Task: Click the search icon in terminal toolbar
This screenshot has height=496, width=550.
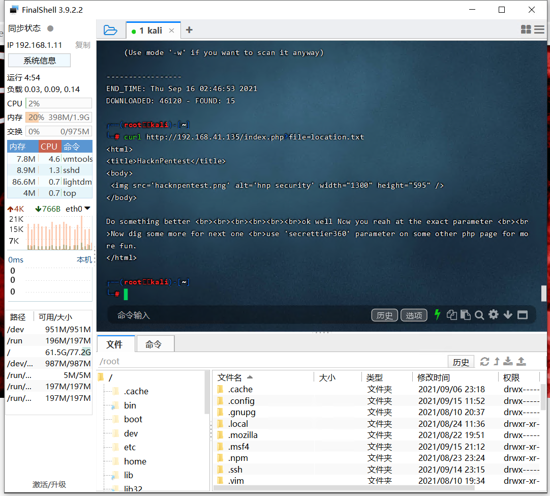Action: tap(479, 315)
